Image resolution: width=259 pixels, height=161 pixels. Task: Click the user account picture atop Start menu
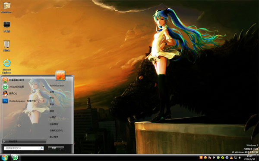tap(60, 76)
